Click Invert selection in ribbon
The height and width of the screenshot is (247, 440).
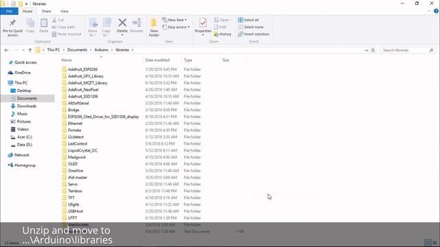[x=254, y=34]
